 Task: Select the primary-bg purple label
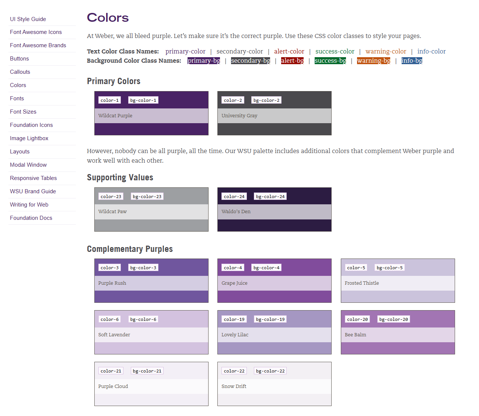click(204, 60)
